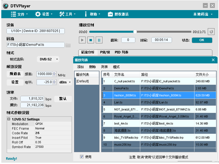Click the 时间 field showing 00:05:14

coord(161,40)
